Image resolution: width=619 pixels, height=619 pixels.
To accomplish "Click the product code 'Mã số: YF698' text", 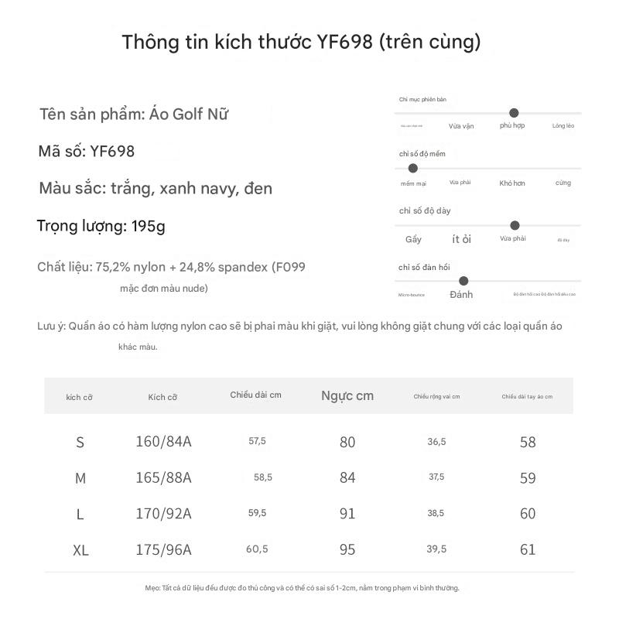I will click(x=87, y=151).
